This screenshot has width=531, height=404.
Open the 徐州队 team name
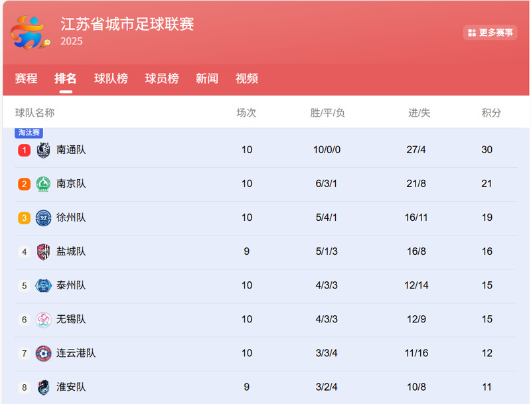pos(71,217)
